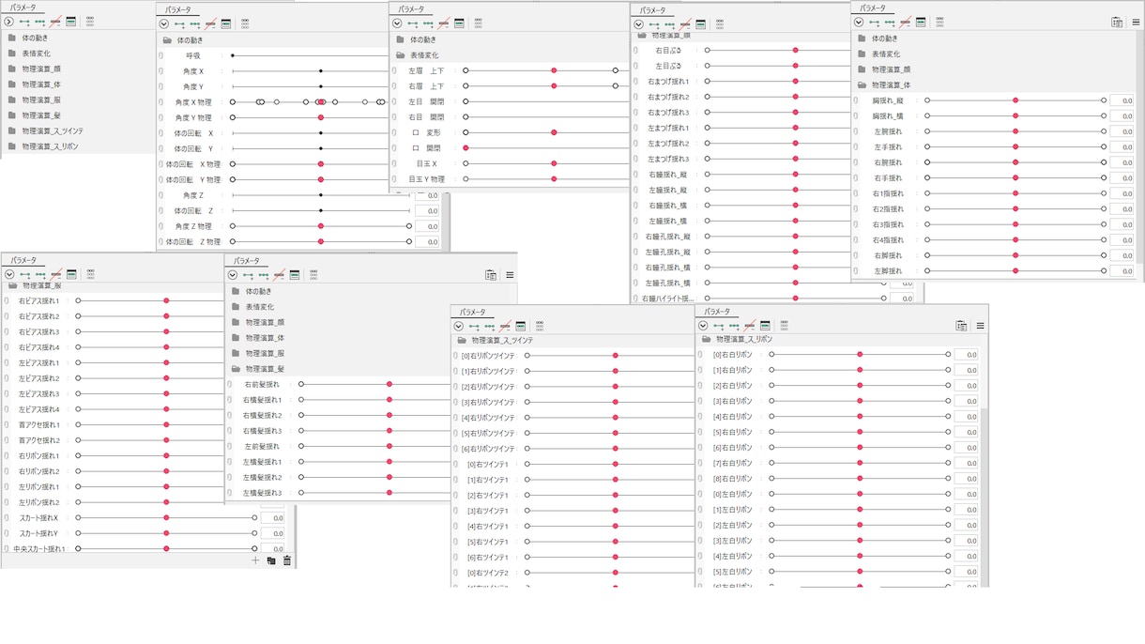This screenshot has width=1145, height=644.
Task: Click the 角度 Z value field
Action: 427,195
